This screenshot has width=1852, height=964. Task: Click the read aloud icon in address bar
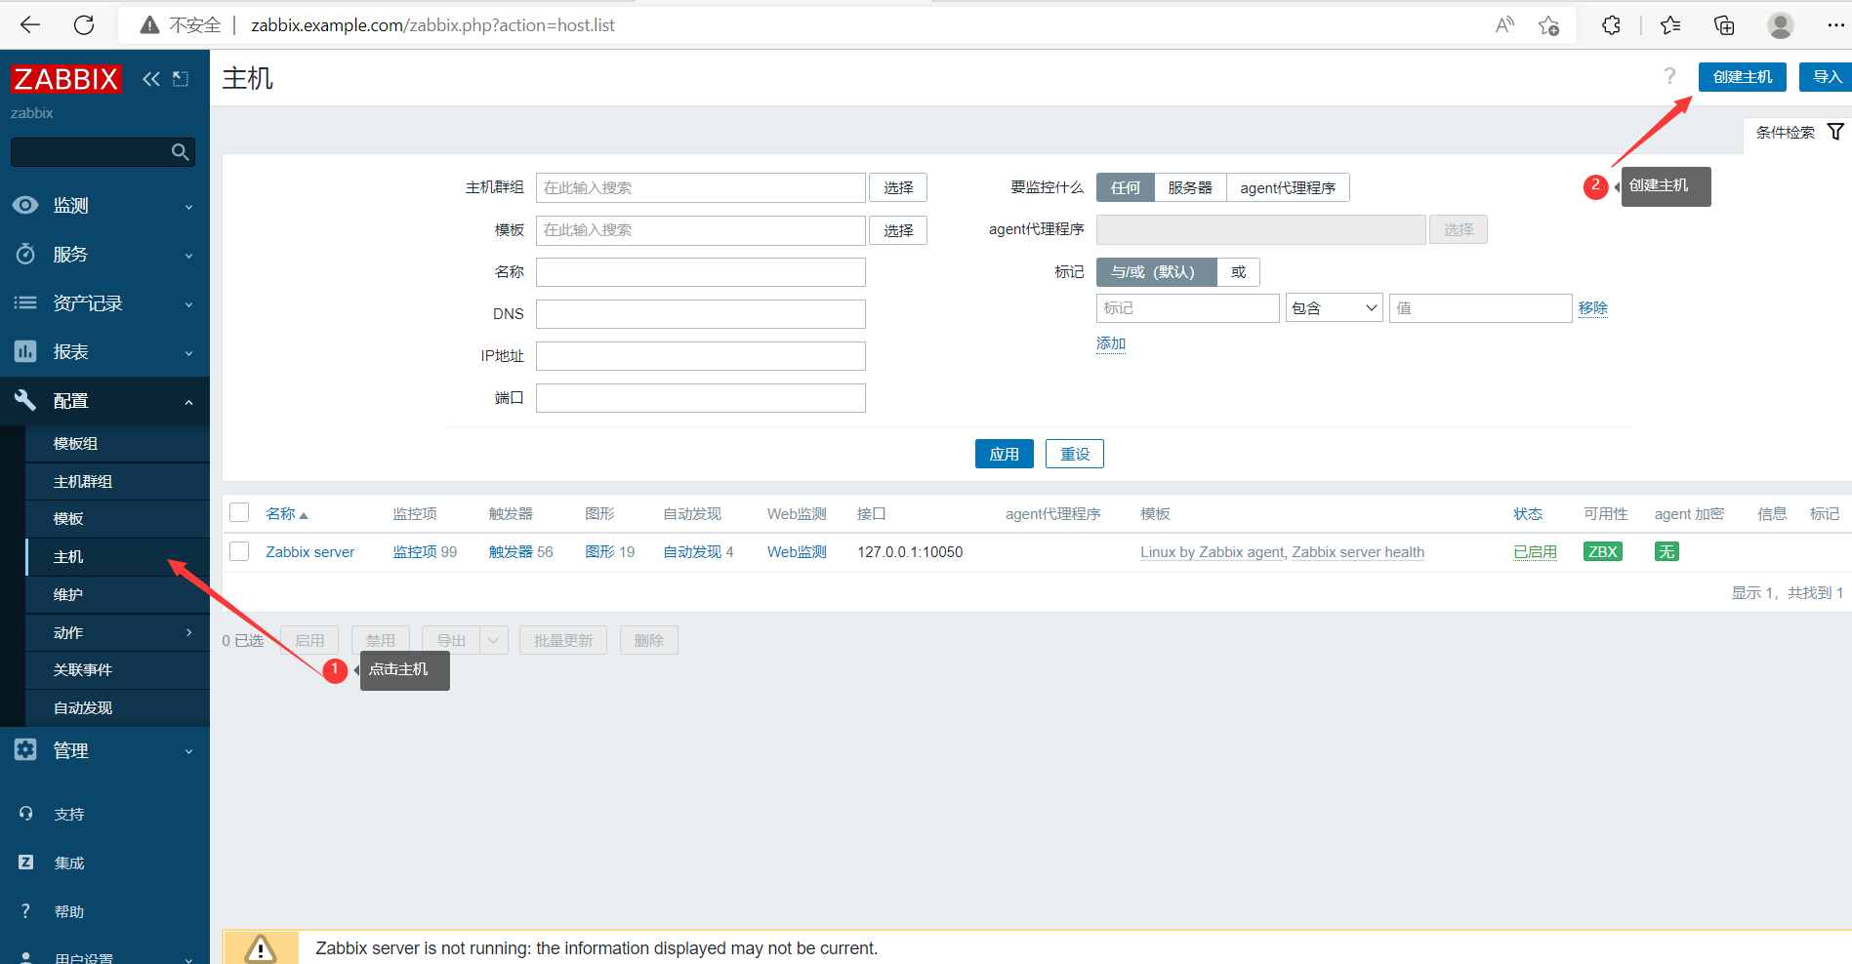pyautogui.click(x=1504, y=25)
